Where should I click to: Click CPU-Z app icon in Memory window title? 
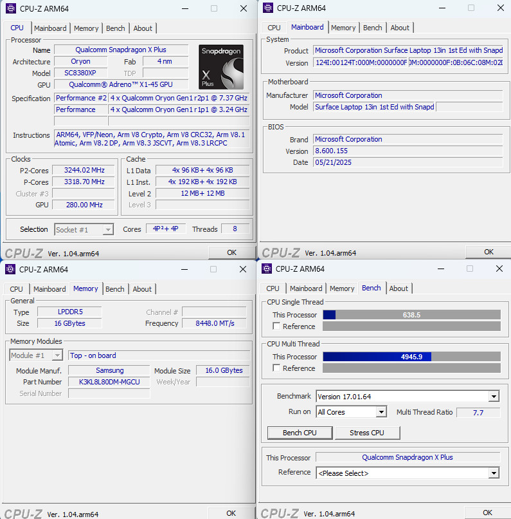[10, 269]
